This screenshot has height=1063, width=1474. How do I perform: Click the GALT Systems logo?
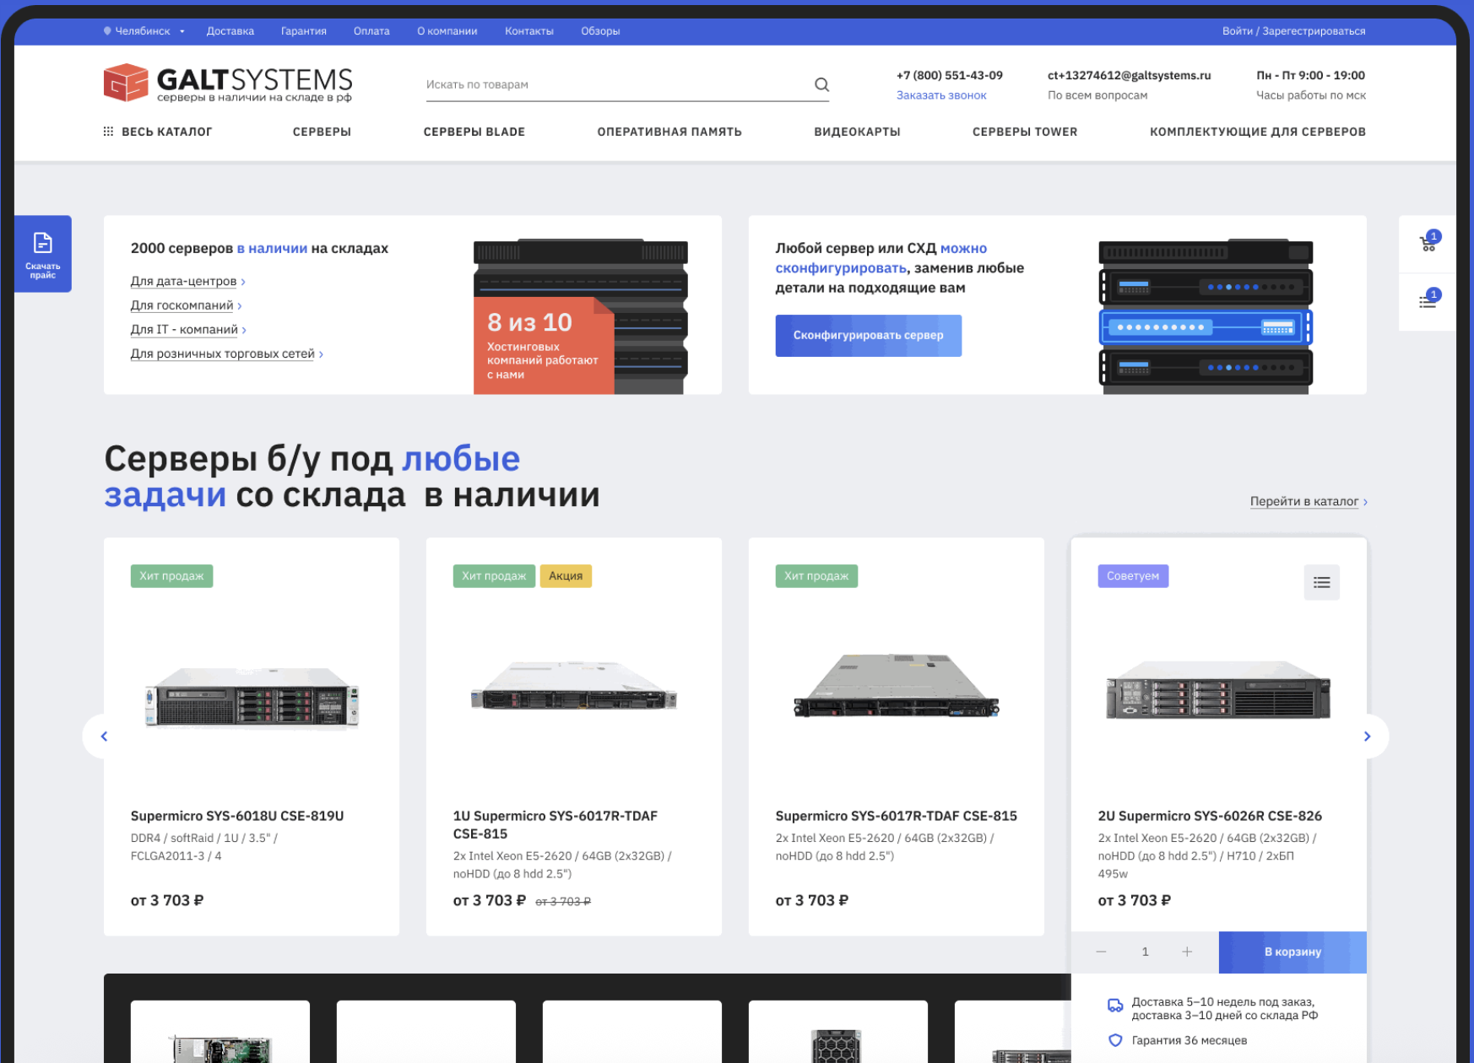(x=226, y=83)
